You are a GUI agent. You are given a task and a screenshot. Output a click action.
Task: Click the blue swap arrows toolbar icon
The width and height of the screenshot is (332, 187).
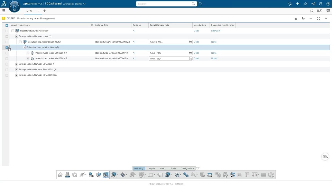click(210, 175)
